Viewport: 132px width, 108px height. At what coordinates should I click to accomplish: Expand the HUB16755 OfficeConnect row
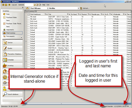26,55
